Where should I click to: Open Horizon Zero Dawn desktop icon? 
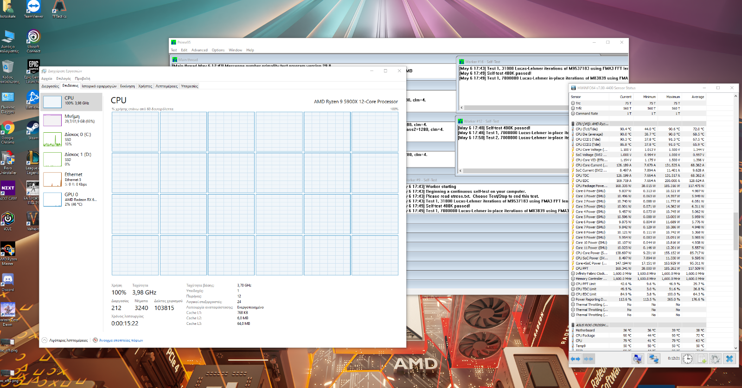click(x=8, y=314)
